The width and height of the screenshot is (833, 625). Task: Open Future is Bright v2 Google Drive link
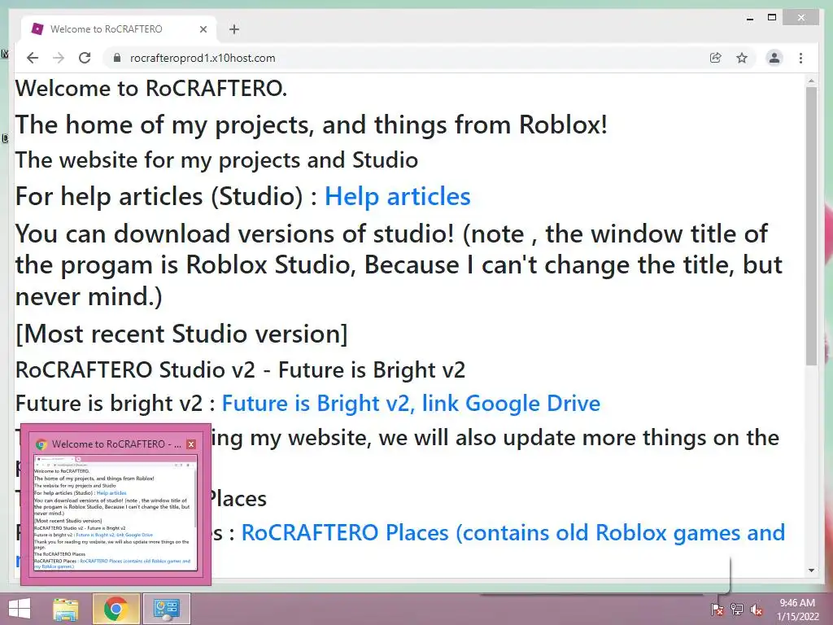411,403
